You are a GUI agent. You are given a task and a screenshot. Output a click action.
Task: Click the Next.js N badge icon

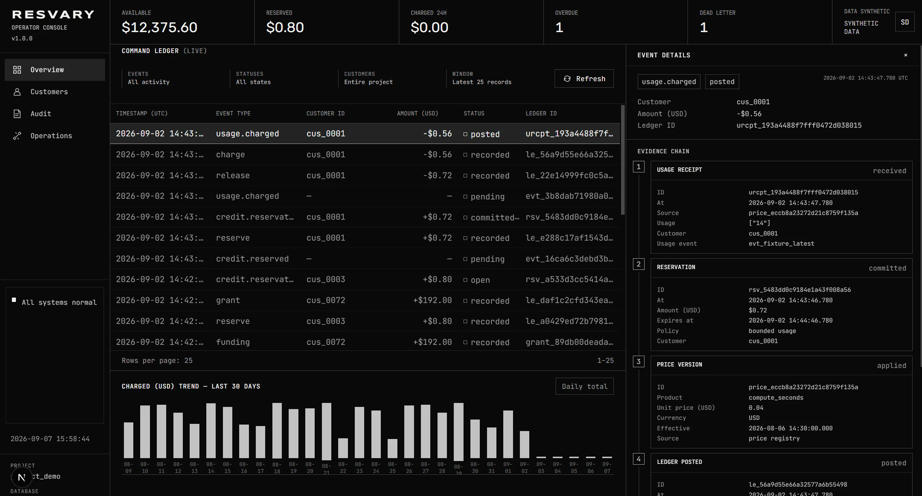point(22,477)
